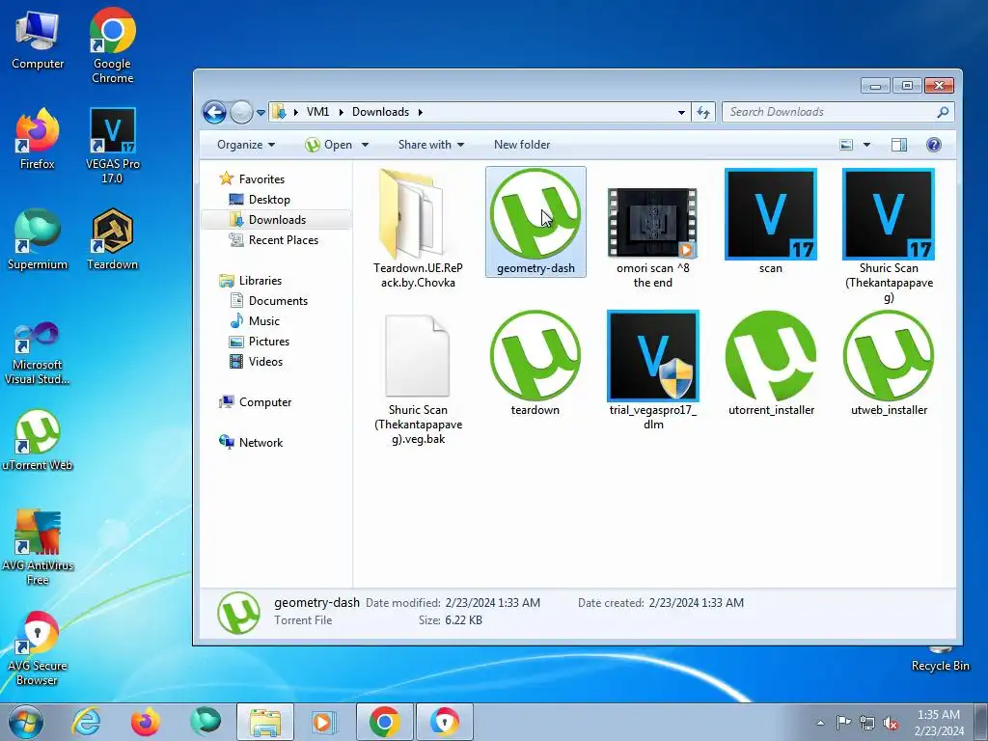Select the Shuric Scan (Thekantapapaveg) VEGAS file

pos(889,235)
